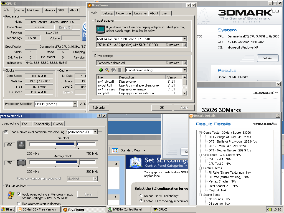Open the Mainboard tab in CPU-Z
Image resolution: width=284 pixels, height=213 pixels.
point(34,10)
